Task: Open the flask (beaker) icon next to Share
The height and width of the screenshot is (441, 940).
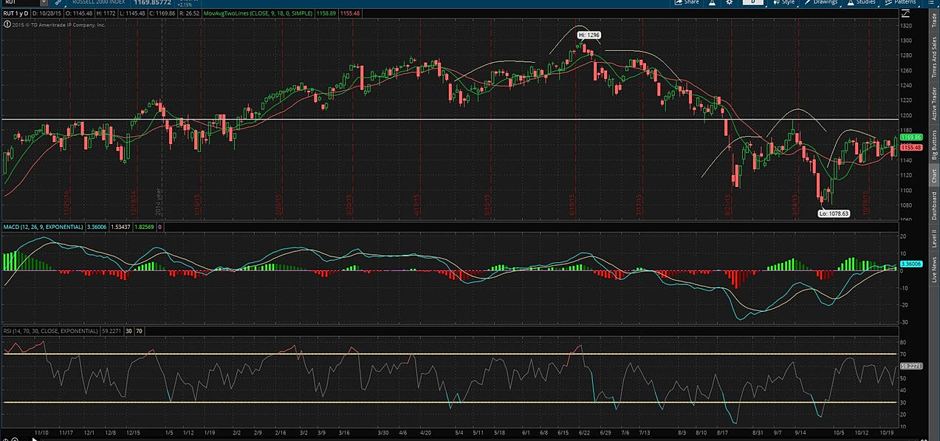Action: pos(712,2)
